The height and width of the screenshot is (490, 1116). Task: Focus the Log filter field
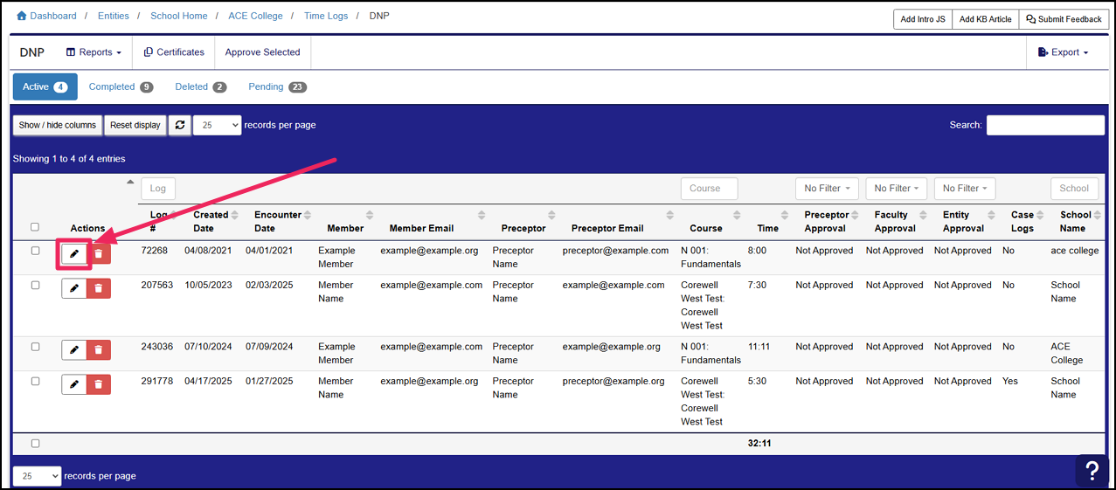pos(159,188)
